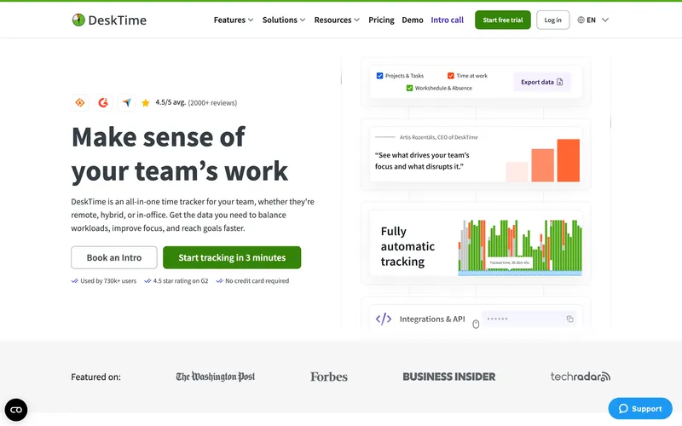
Task: Click the Fully automatic tracking heading
Action: (x=407, y=246)
